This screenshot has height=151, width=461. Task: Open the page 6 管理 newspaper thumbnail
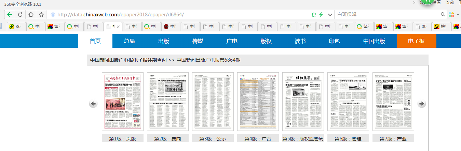pos(348,102)
